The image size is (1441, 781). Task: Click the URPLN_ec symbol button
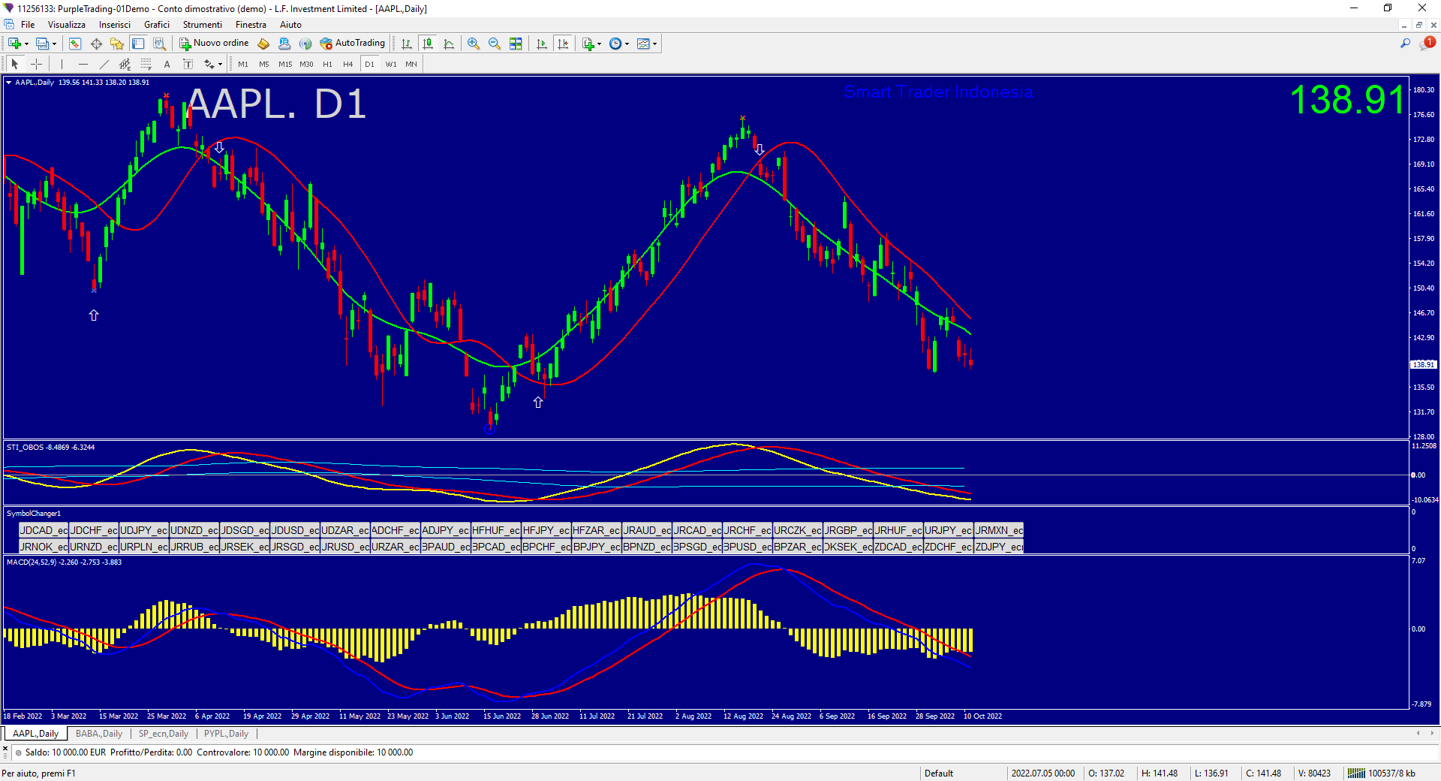coord(144,547)
